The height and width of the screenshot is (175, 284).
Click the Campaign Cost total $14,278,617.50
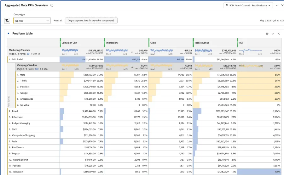(96, 50)
